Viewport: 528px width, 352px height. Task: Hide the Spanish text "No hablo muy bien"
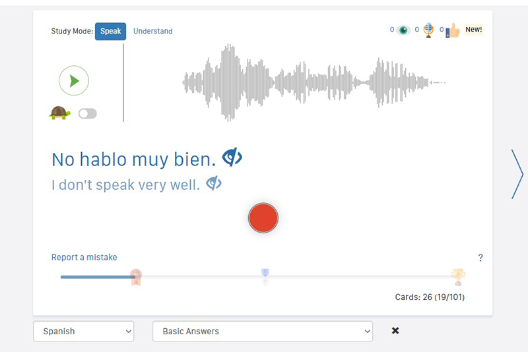[x=232, y=158]
